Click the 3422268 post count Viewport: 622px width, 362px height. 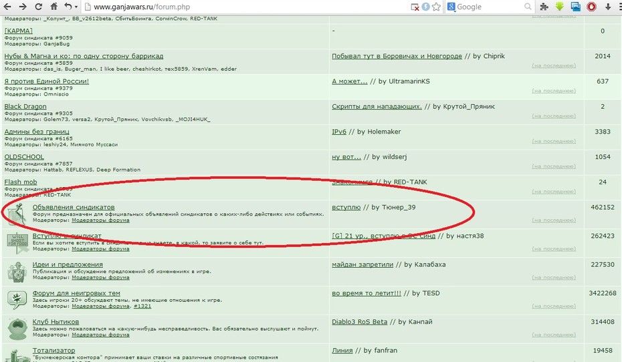coord(603,293)
